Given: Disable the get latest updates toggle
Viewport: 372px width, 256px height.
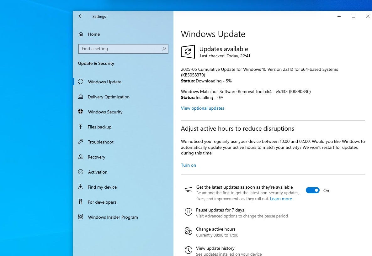Looking at the screenshot, I should pos(312,190).
